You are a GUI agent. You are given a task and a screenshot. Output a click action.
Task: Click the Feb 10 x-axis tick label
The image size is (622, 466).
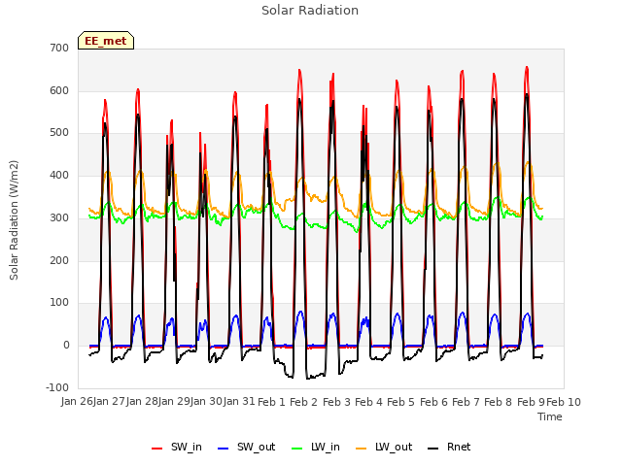(x=564, y=402)
